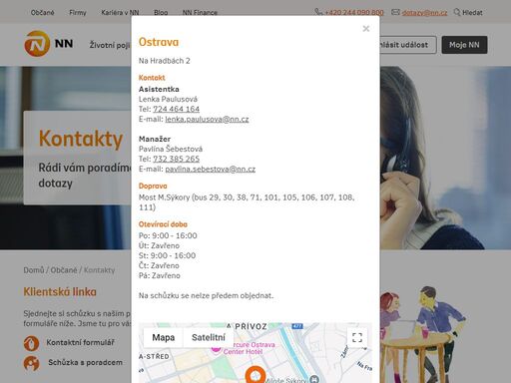Screen dimensions: 511x383
Task: Select the St: 9:00 - 16:00 hours
Action: coord(167,255)
